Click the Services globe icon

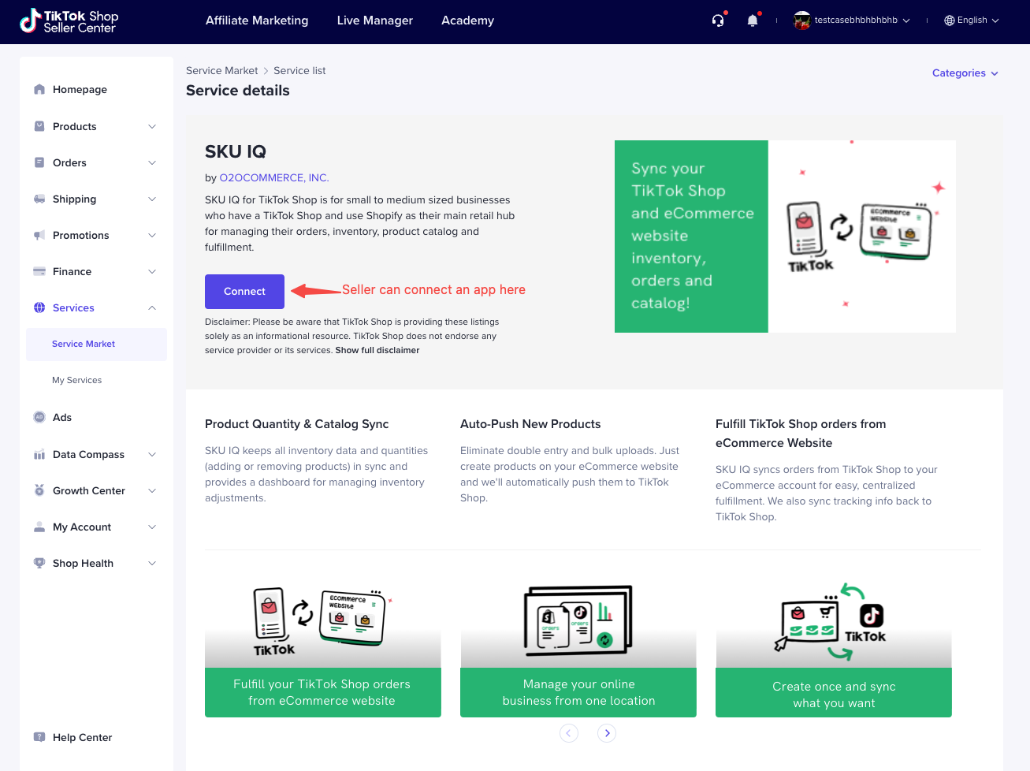(x=39, y=307)
